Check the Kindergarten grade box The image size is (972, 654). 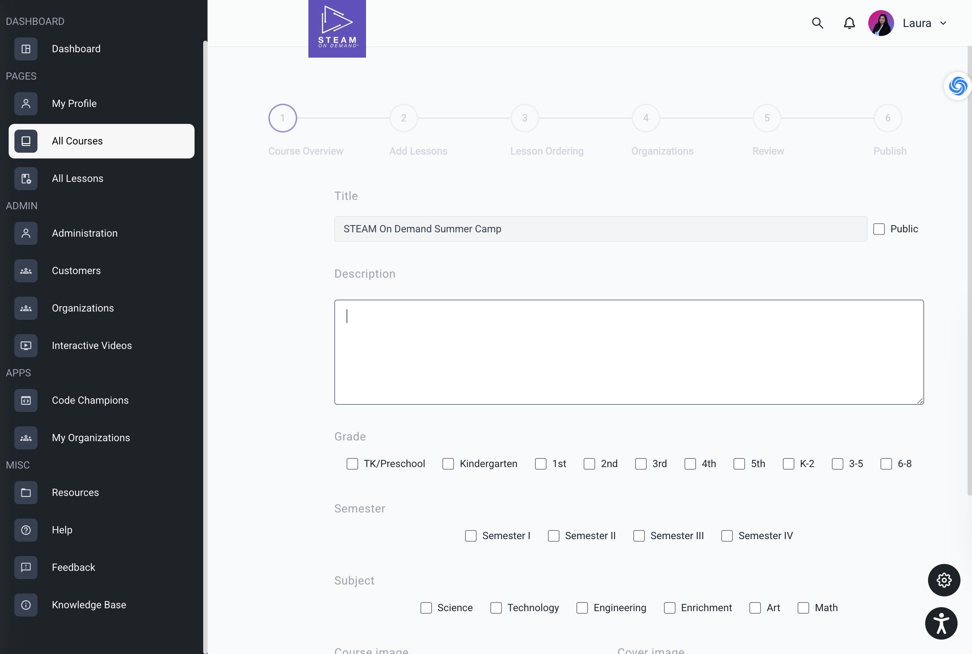[448, 464]
